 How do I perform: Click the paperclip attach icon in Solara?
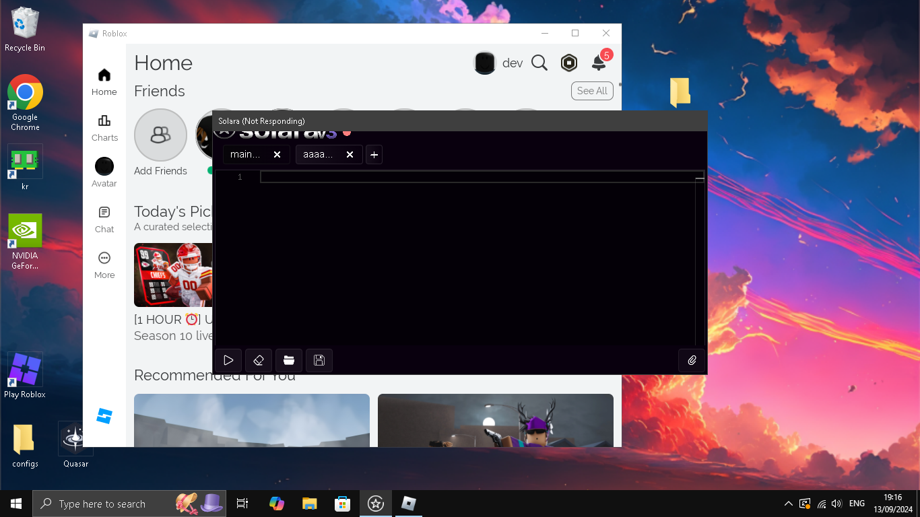692,360
